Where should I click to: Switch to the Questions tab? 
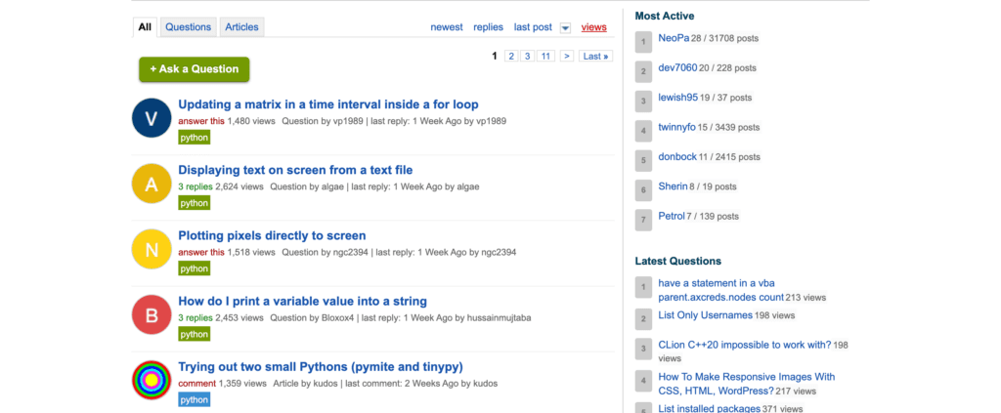click(x=188, y=27)
